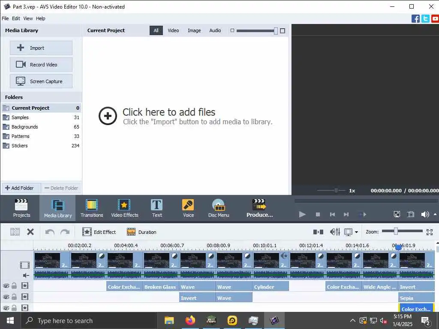Viewport: 439px width, 329px height.
Task: Adjust the playback speed slider
Action: [336, 191]
